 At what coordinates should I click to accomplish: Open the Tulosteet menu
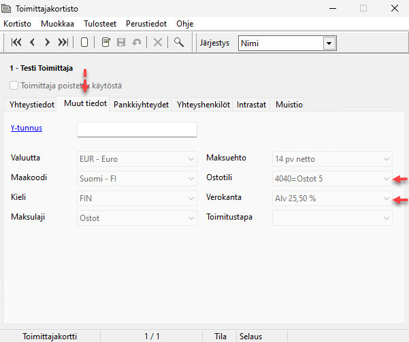coord(100,24)
